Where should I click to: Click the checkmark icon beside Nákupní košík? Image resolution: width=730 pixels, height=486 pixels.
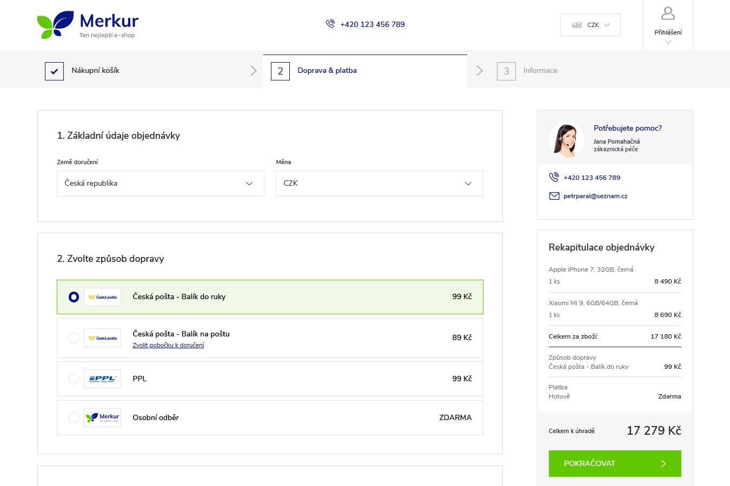point(54,71)
